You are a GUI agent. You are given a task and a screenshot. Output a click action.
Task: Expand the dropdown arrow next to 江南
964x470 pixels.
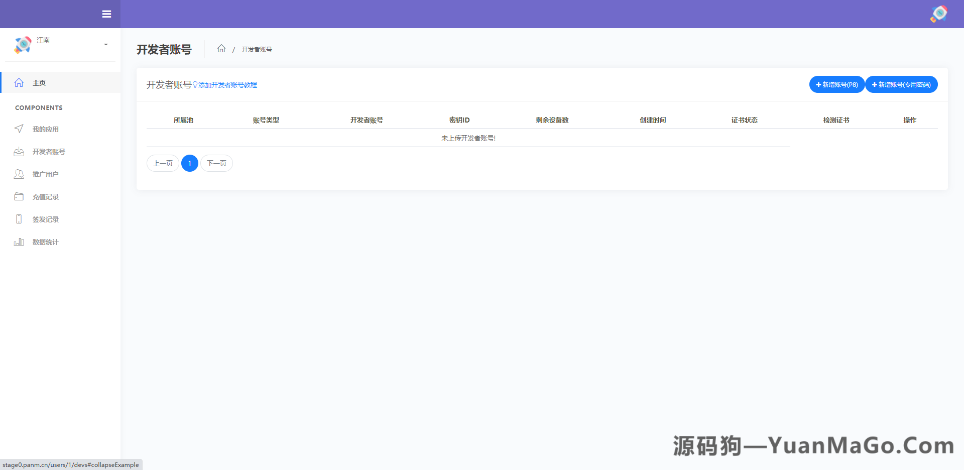tap(105, 45)
